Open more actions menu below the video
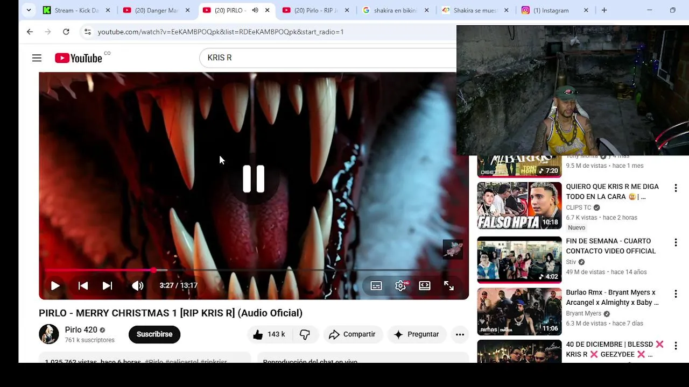This screenshot has height=387, width=689. point(460,334)
